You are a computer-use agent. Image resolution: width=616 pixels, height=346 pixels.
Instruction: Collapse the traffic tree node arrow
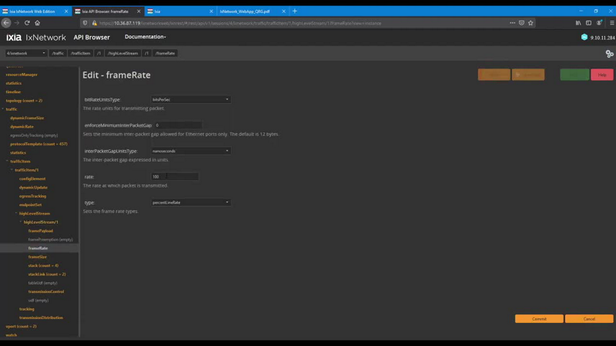pos(3,109)
